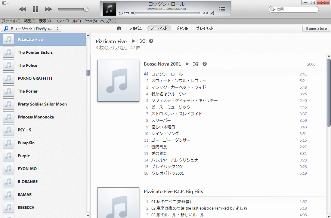Open the Up Next list icon

tap(222, 9)
